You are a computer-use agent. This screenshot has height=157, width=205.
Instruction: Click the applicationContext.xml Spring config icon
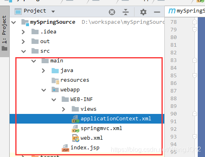[x=75, y=119]
